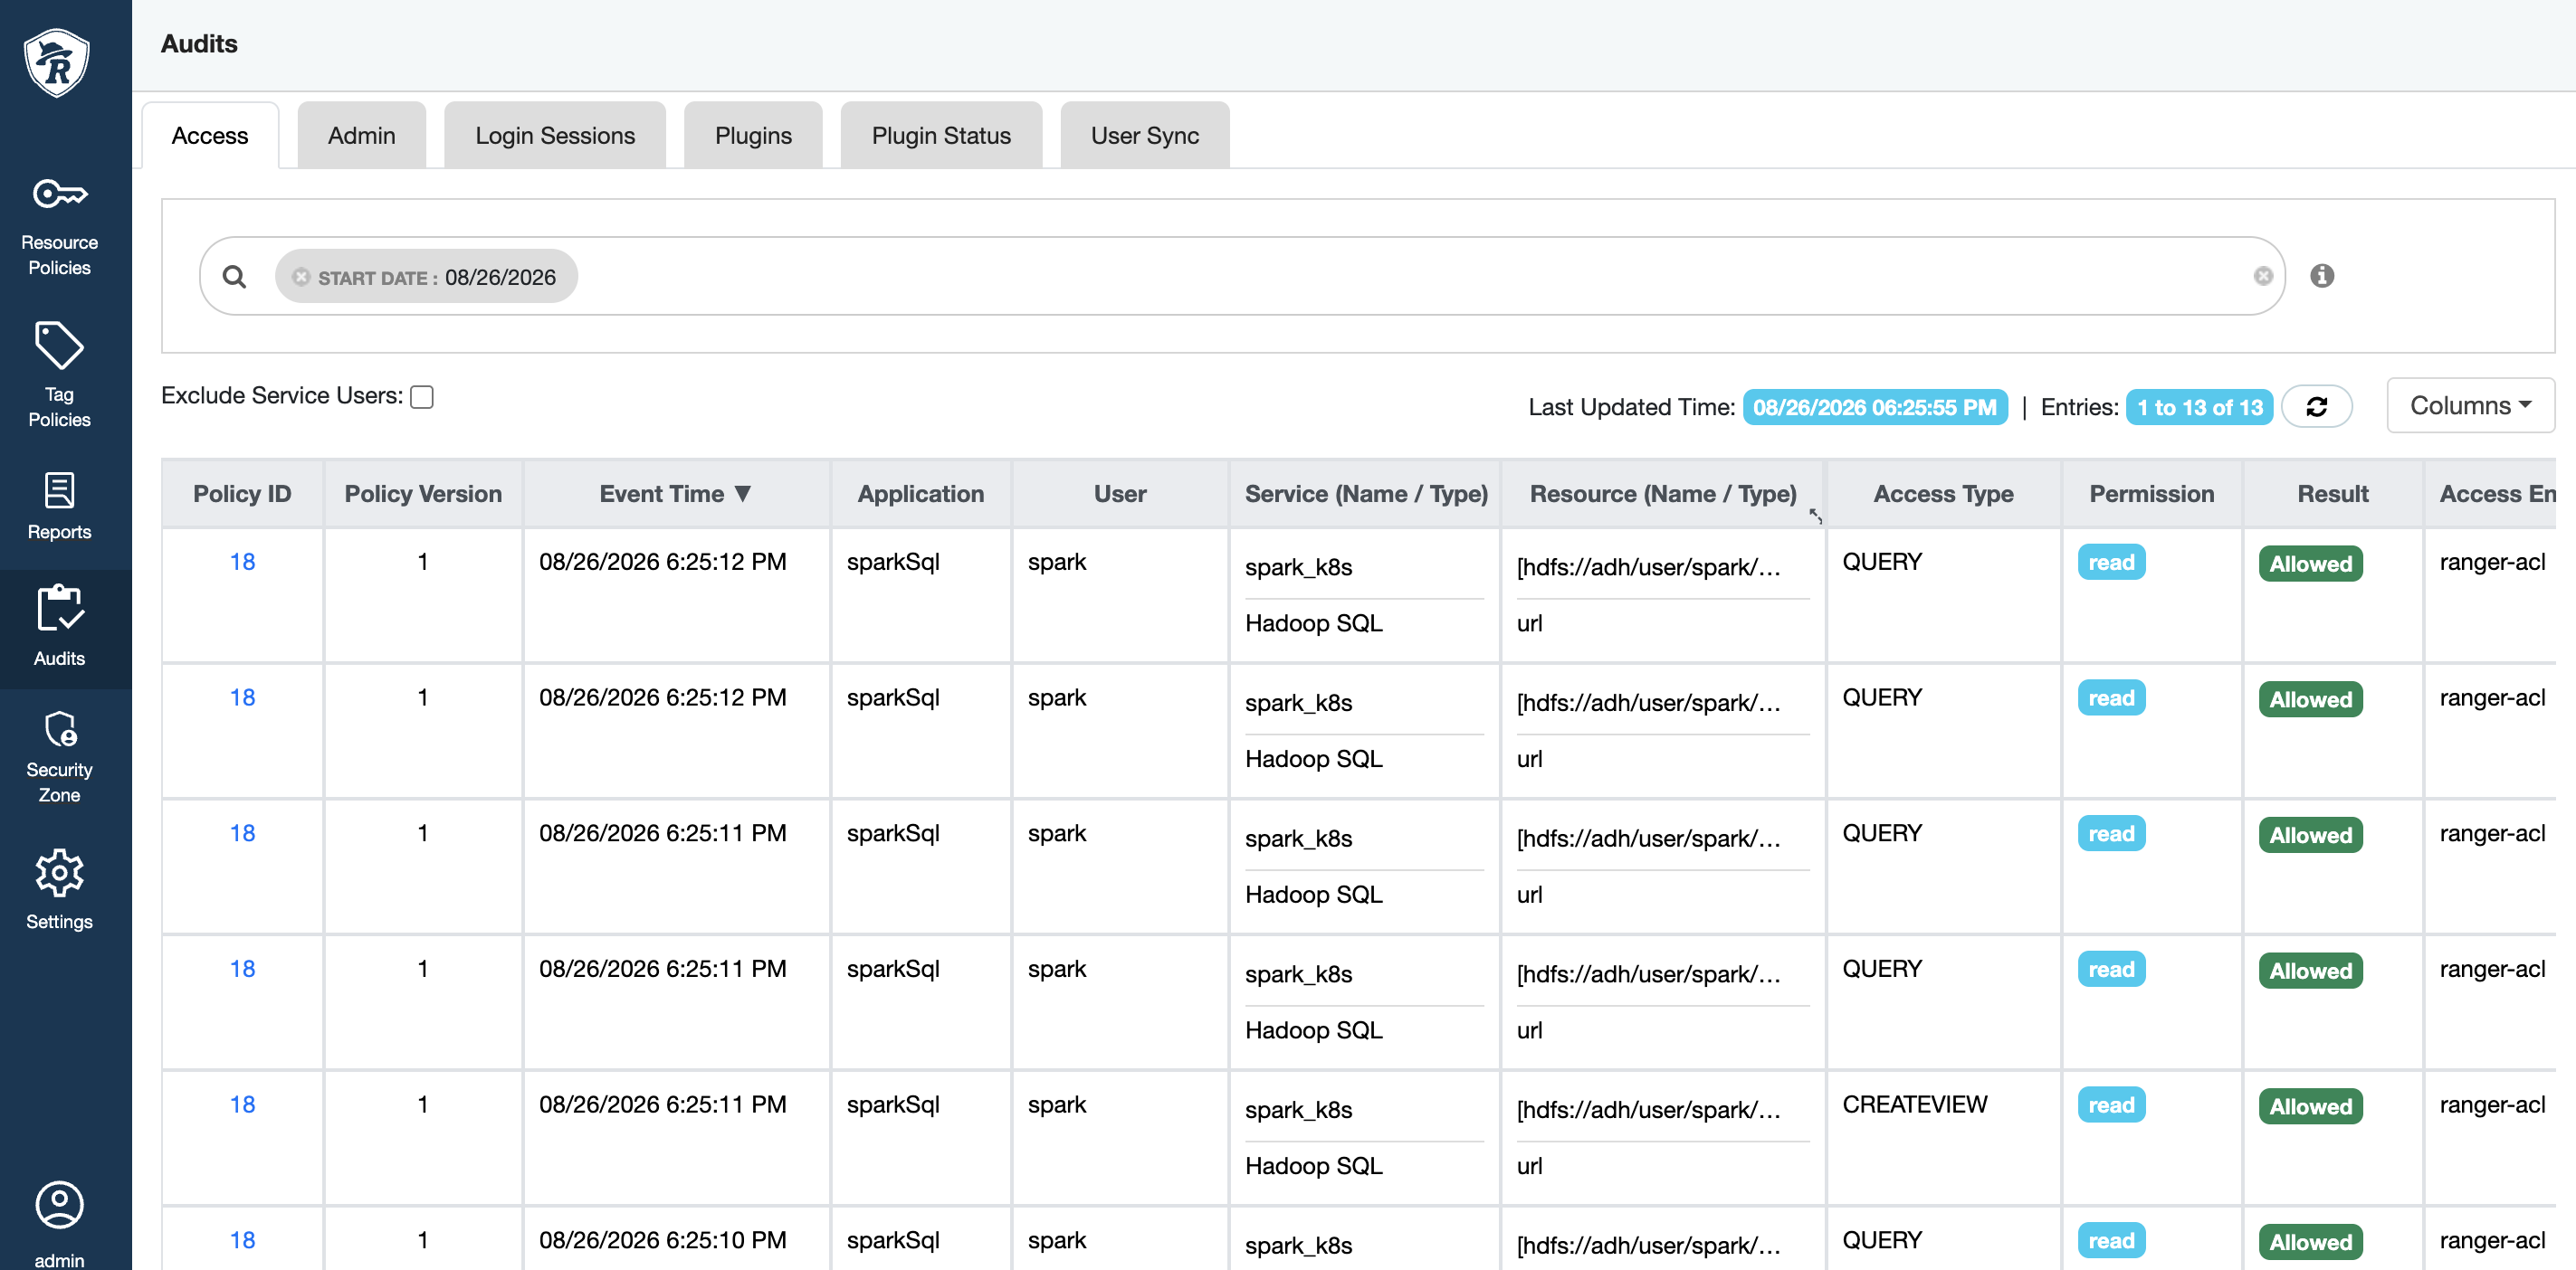Open Settings from the sidebar
The image size is (2576, 1270).
tap(59, 890)
